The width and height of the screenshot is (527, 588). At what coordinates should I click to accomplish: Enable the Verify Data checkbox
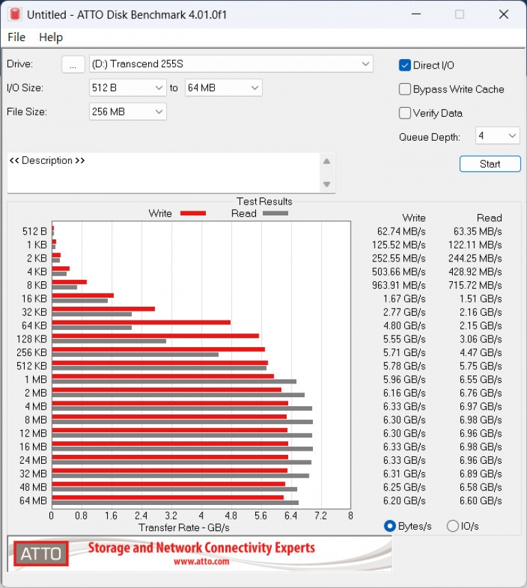tap(405, 113)
